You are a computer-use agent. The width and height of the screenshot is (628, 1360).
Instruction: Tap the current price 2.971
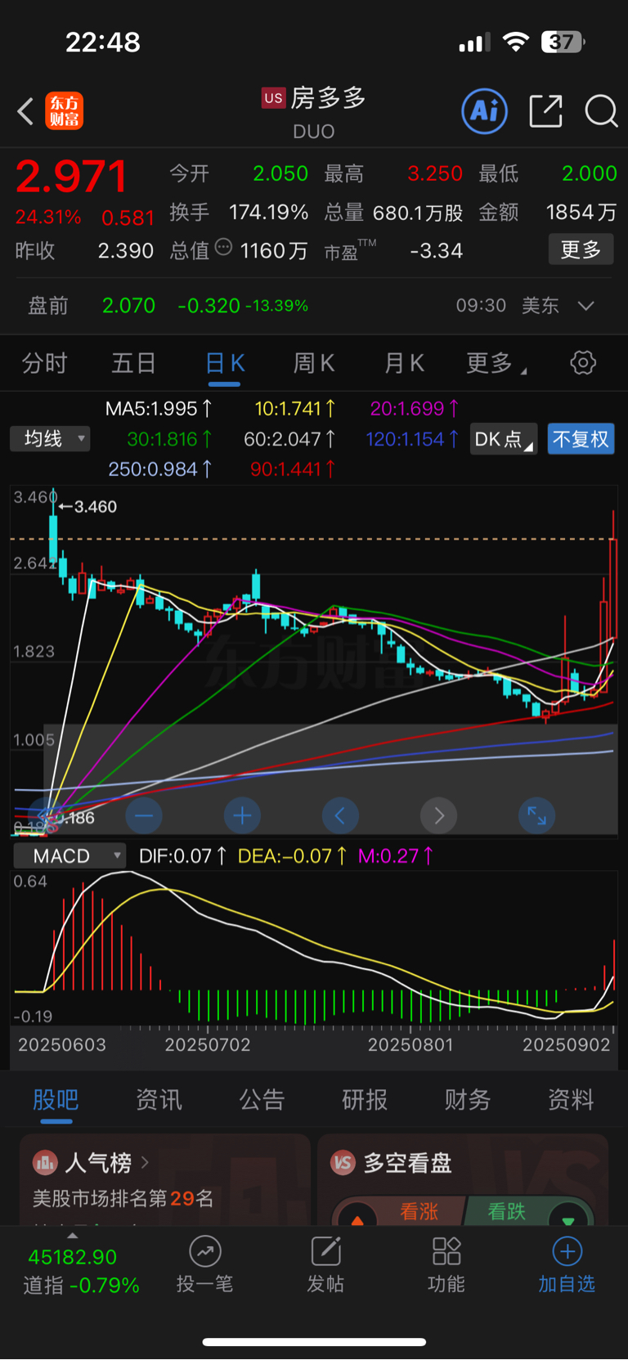pyautogui.click(x=72, y=177)
